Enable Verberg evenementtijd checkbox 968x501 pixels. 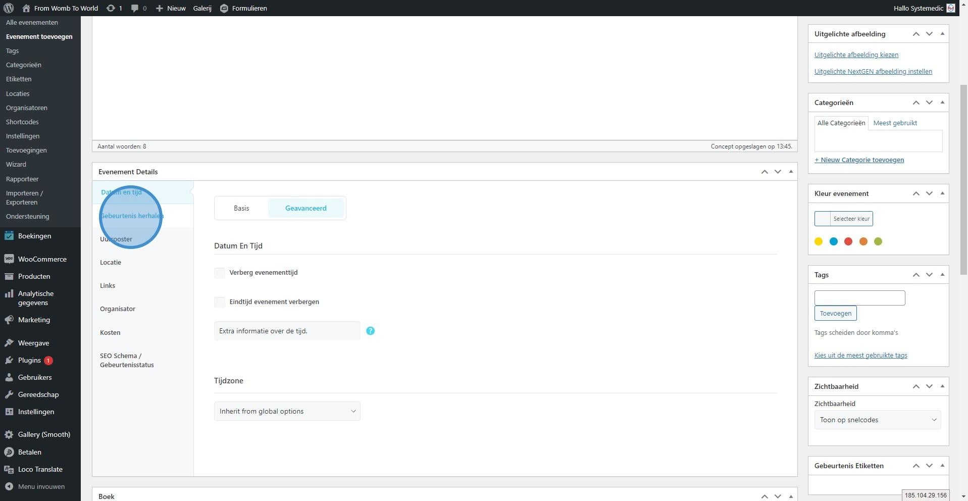(x=220, y=273)
